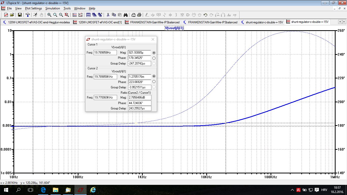
Task: Click the Zoom Out magnifier icon
Action: (61, 15)
